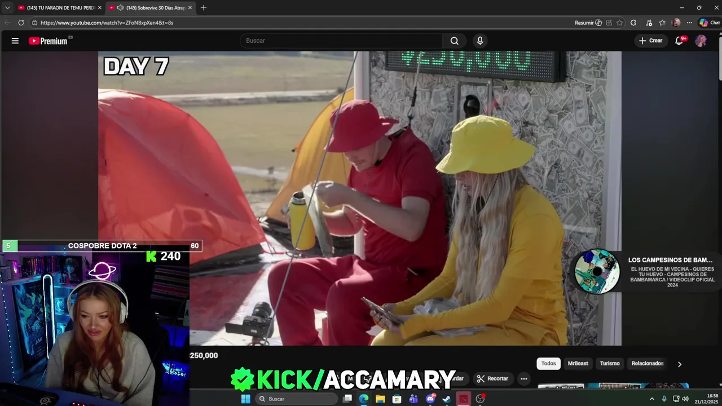Open File Explorer from taskbar
Screen dimensions: 722x406
pos(380,399)
